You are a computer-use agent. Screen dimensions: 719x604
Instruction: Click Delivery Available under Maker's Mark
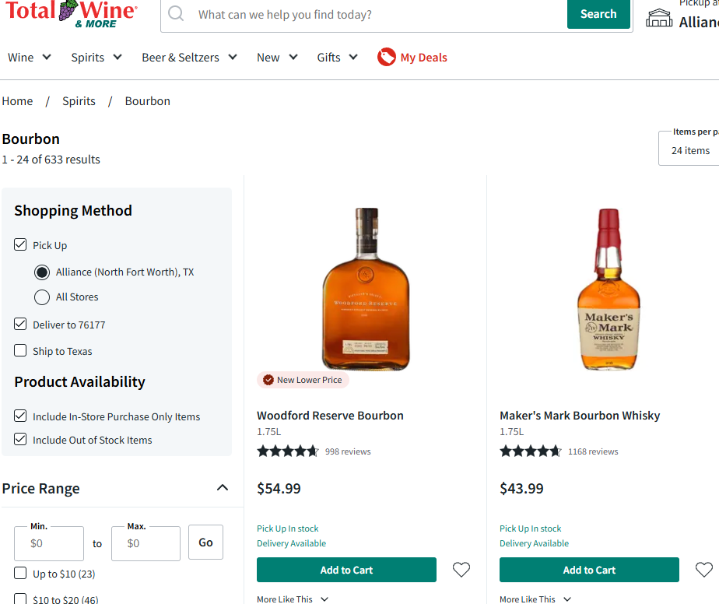point(535,543)
